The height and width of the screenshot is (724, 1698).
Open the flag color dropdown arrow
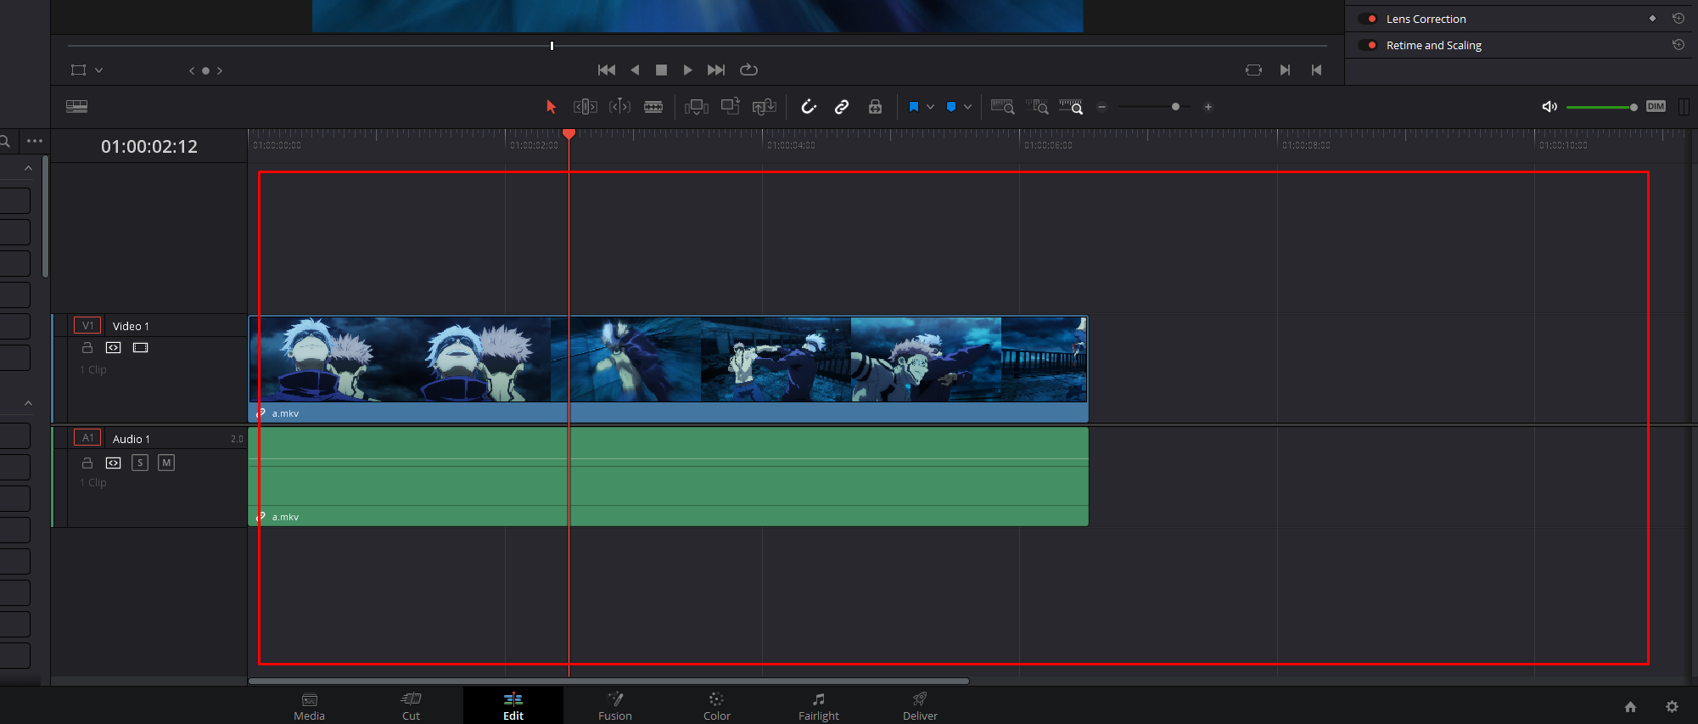coord(931,107)
